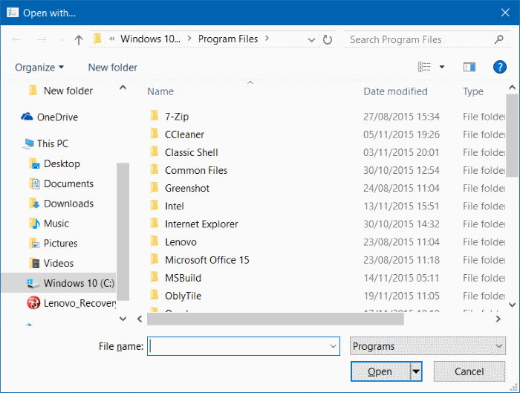Select the Internet Explorer folder row
520x393 pixels.
[326, 224]
